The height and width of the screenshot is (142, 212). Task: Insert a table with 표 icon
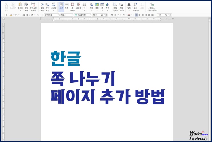click(x=102, y=5)
